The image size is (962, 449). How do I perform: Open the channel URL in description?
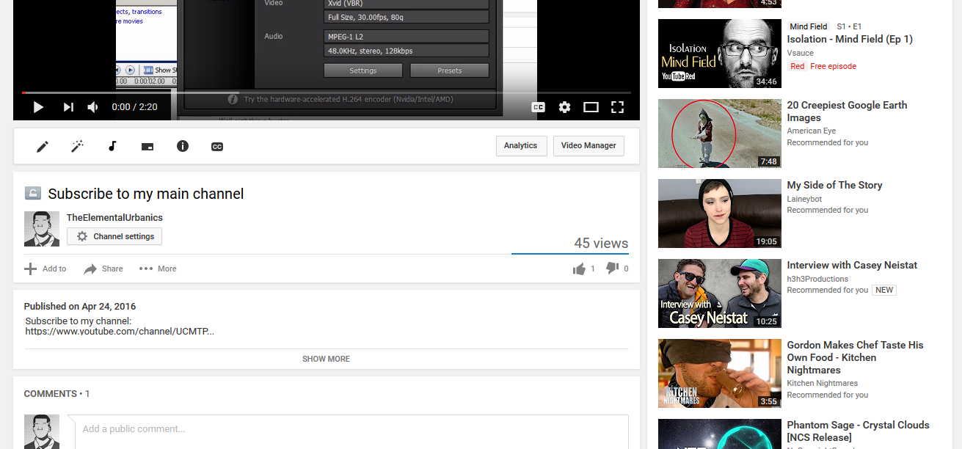[120, 332]
